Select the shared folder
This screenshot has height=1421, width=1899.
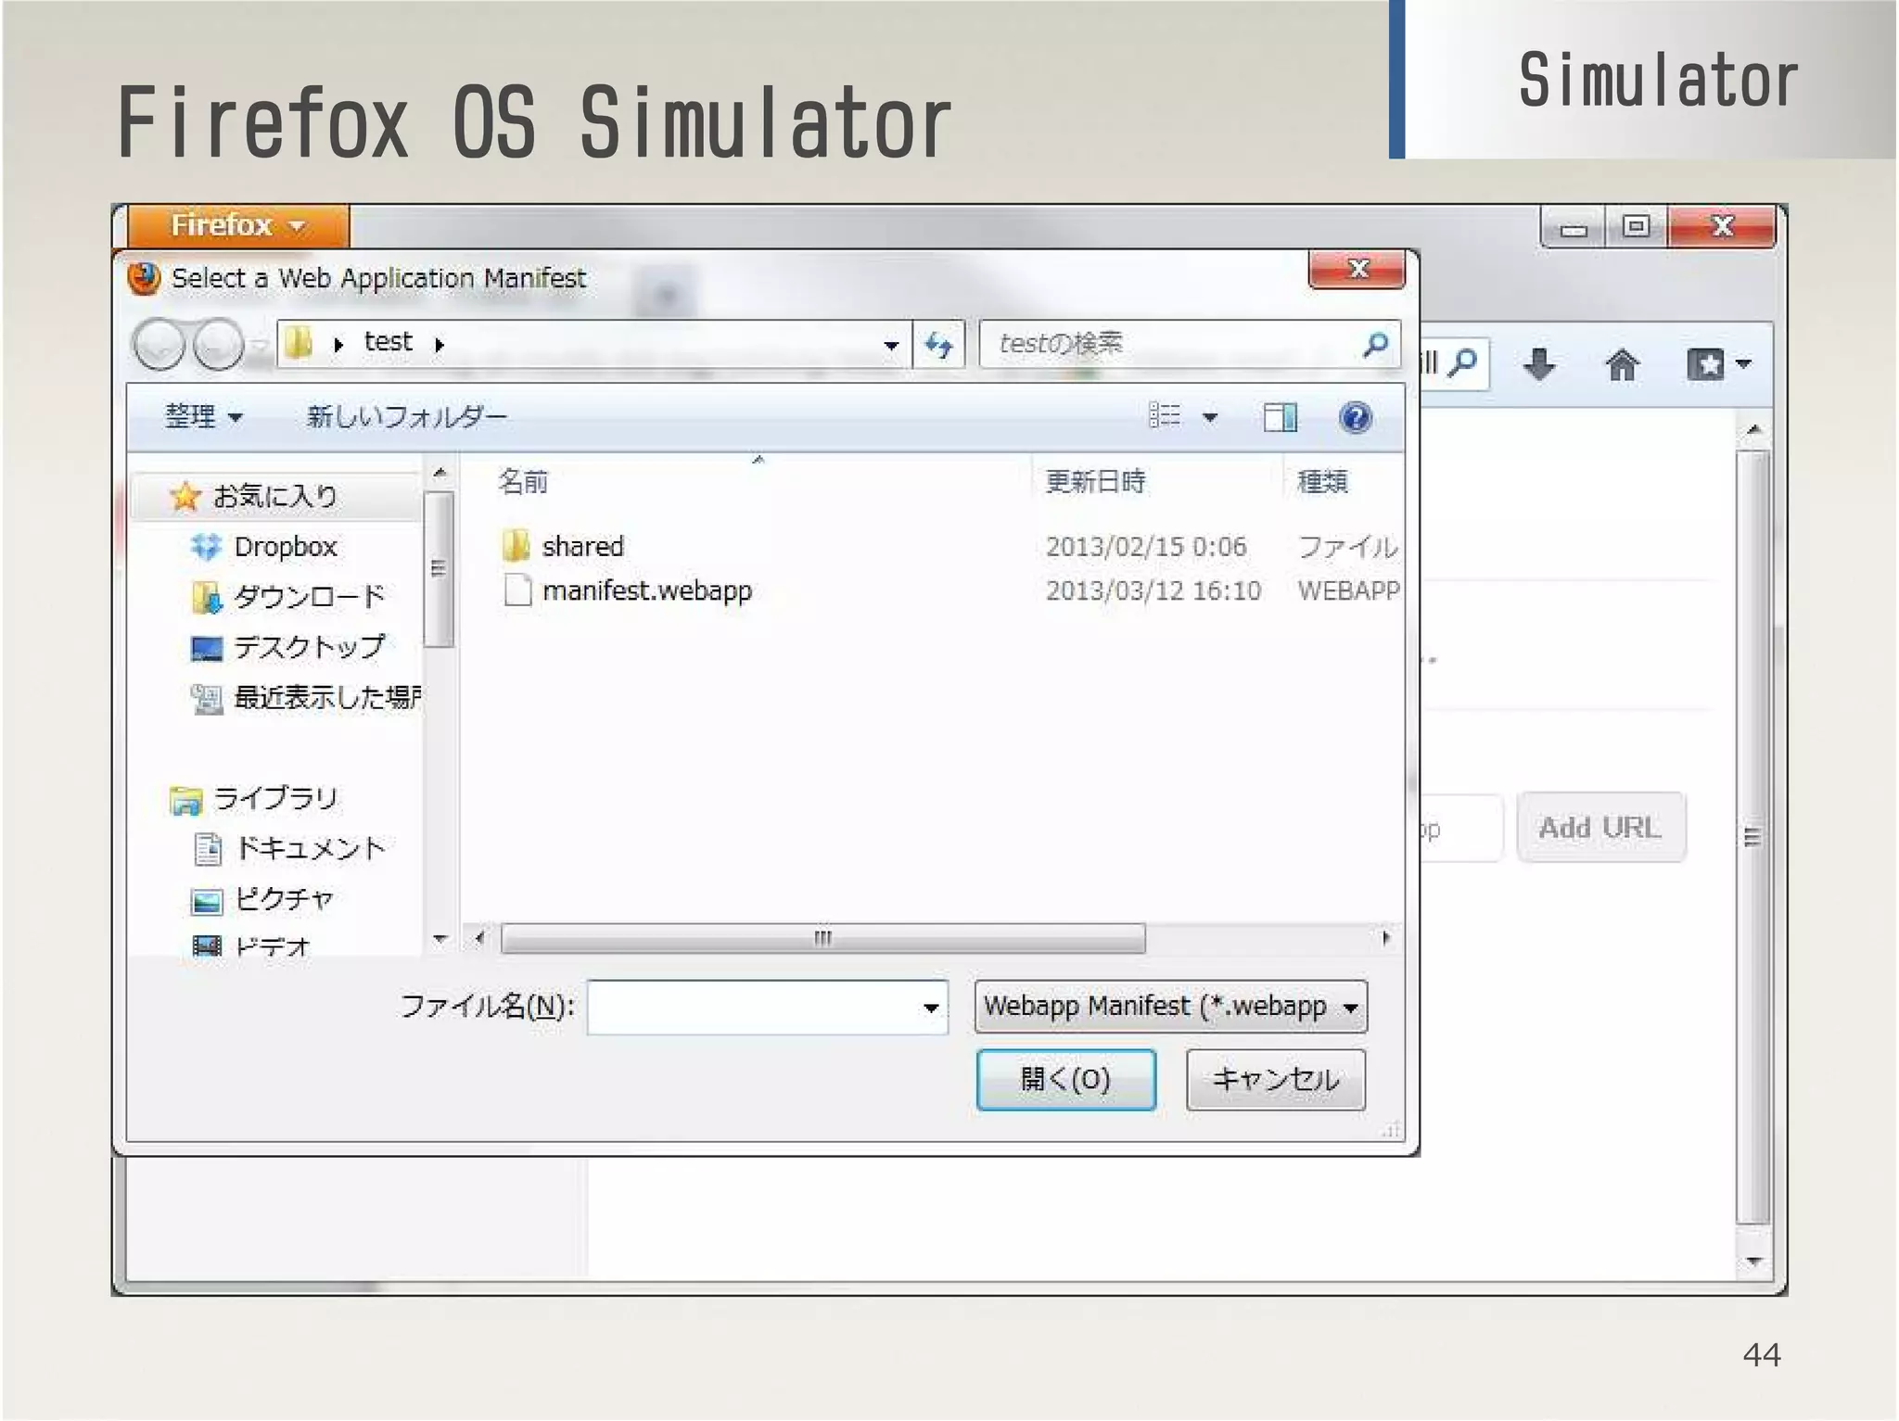(x=582, y=546)
